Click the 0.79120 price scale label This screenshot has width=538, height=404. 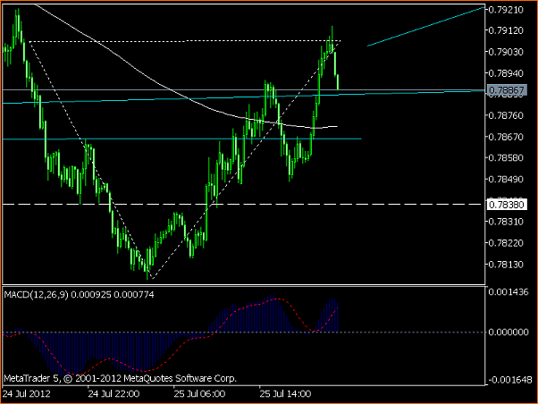[x=506, y=30]
